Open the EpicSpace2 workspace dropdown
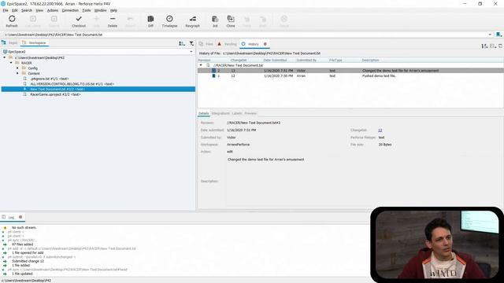504x283 pixels. pyautogui.click(x=191, y=52)
